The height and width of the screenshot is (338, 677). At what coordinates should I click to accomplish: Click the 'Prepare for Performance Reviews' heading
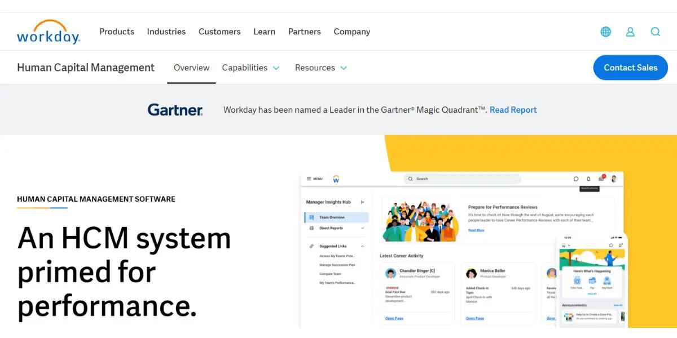[x=503, y=207]
